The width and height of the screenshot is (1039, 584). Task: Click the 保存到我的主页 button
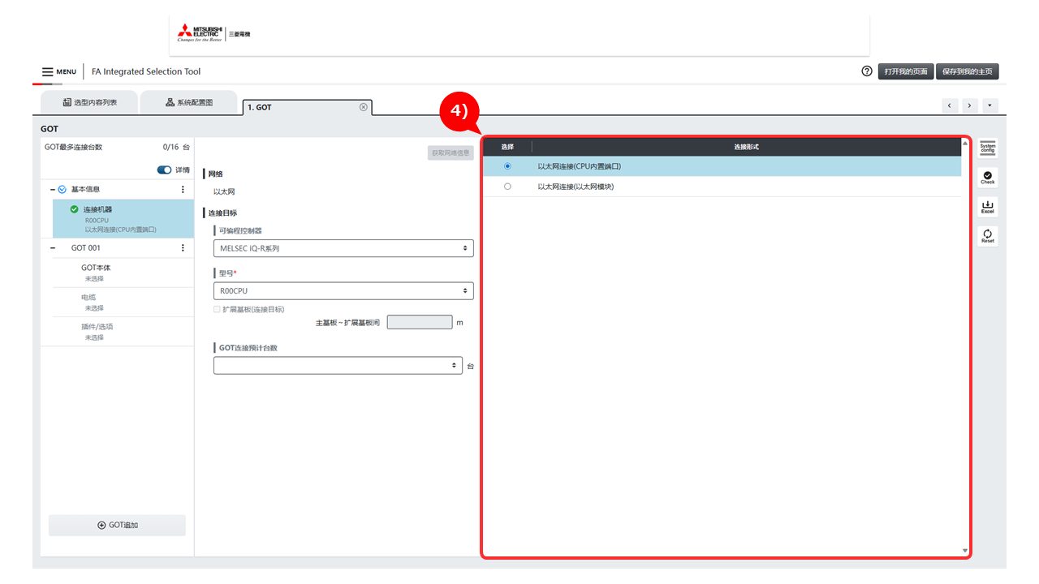pyautogui.click(x=967, y=71)
